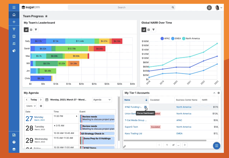Viewport: 229px width, 158px height.
Task: Click the notification bell icon
Action: (209, 8)
